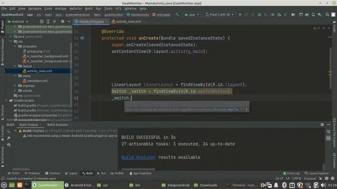Open Event Log from status bar
This screenshot has width=337, height=189.
[x=291, y=173]
